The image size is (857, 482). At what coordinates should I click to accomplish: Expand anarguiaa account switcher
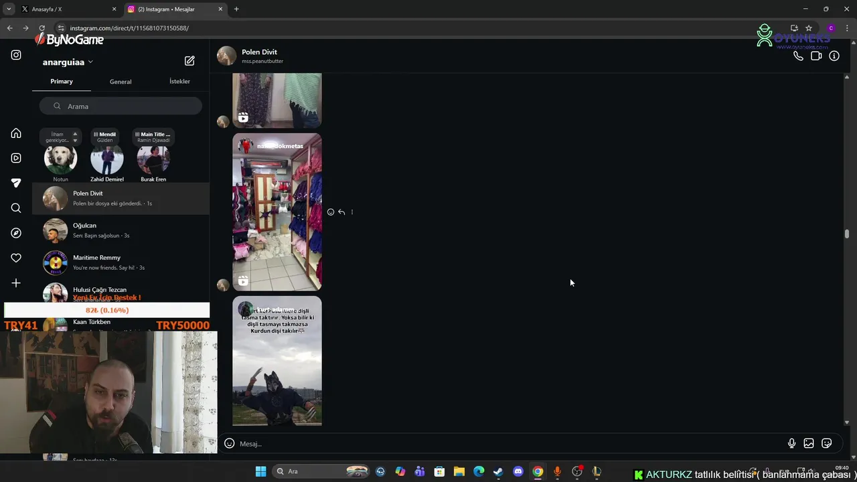pyautogui.click(x=68, y=62)
